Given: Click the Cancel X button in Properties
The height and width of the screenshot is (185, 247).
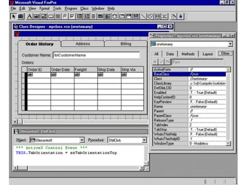Looking at the screenshot, I should (155, 62).
